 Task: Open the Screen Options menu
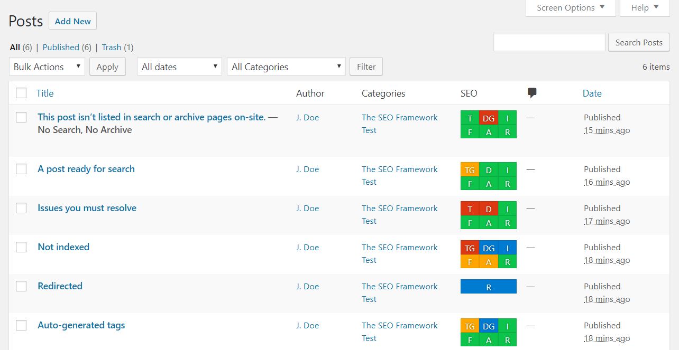[570, 7]
